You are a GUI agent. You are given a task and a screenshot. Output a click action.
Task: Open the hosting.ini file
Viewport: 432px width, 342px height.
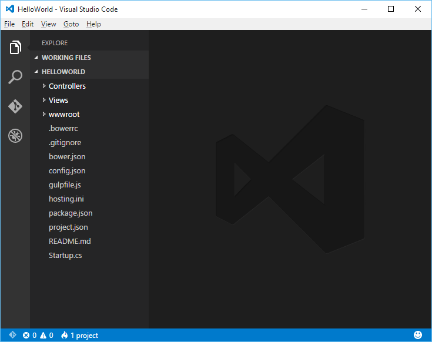66,199
